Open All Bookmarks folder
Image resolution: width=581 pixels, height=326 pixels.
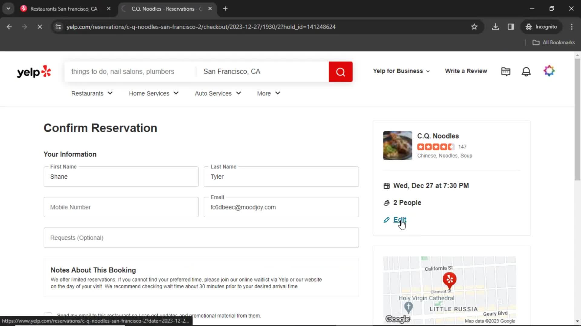(553, 43)
